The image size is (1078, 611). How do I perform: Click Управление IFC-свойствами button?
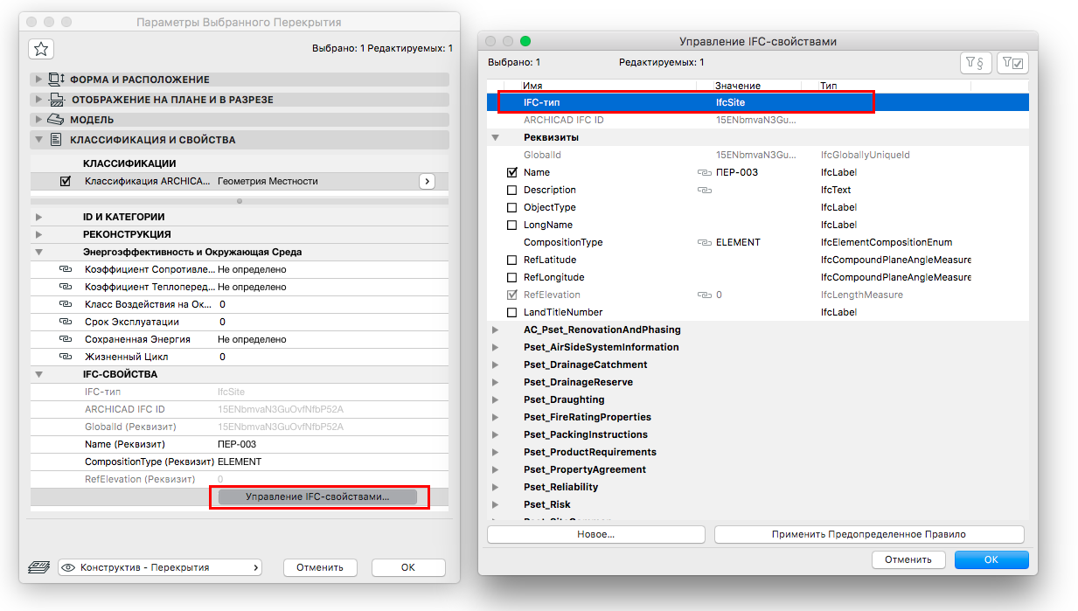[x=317, y=496]
